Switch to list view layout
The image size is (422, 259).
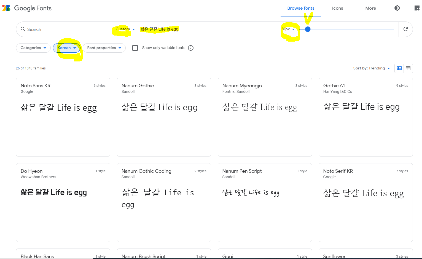tap(408, 68)
